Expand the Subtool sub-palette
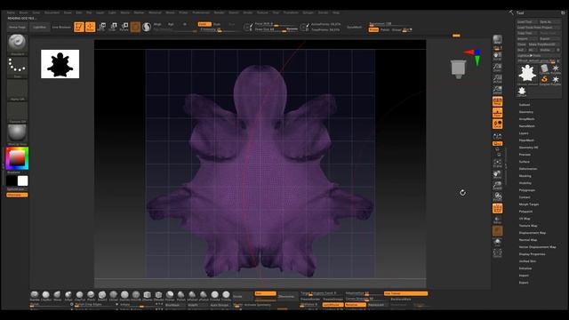The height and width of the screenshot is (320, 569). [x=525, y=105]
